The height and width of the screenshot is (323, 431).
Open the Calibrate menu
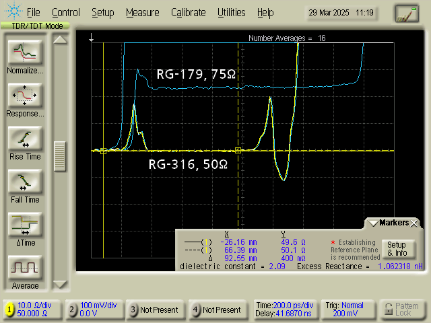[189, 13]
